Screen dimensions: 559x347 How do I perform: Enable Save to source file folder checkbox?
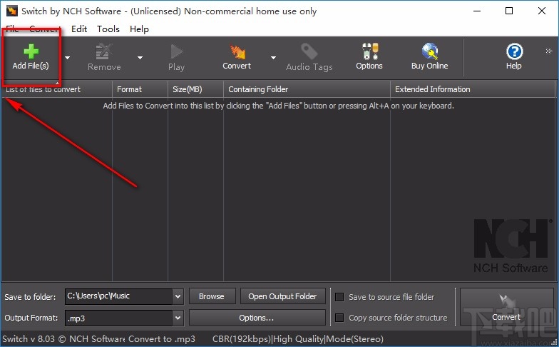point(339,297)
